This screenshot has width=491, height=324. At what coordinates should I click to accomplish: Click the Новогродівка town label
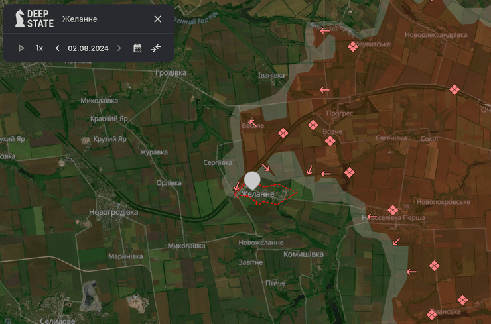click(x=113, y=213)
